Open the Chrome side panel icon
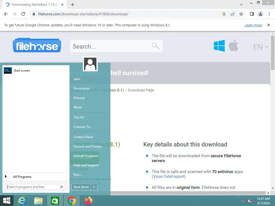This screenshot has width=275, height=206. pyautogui.click(x=252, y=14)
